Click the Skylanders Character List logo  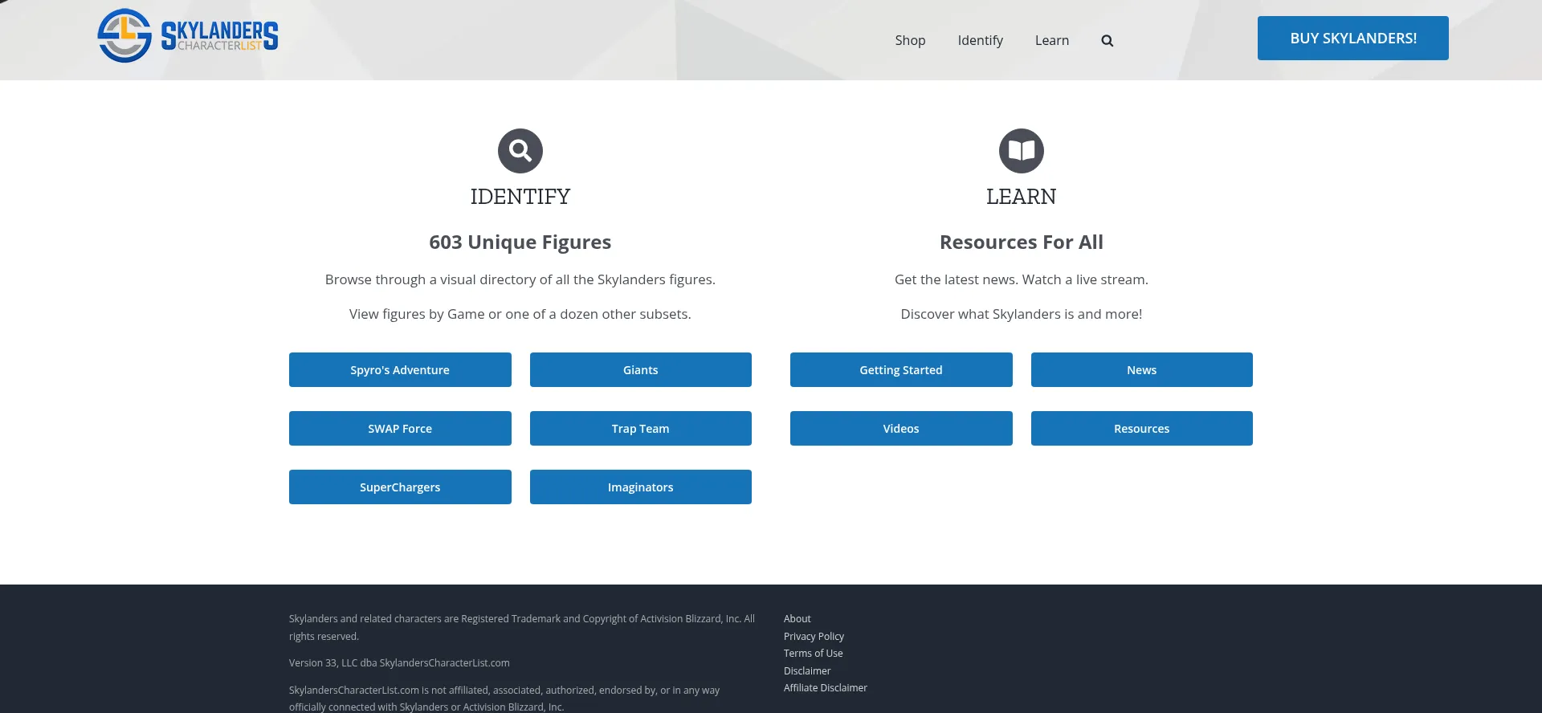point(188,36)
